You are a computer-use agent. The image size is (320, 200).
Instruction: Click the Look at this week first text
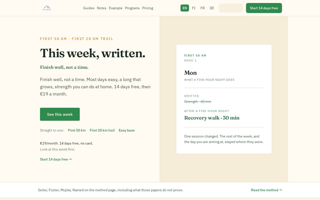pyautogui.click(x=57, y=149)
